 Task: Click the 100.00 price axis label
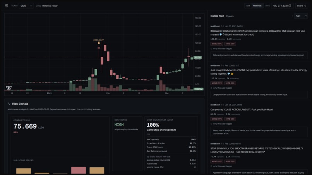pos(198,43)
